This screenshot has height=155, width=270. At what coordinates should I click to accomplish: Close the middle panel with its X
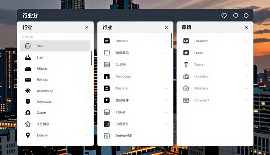click(166, 27)
